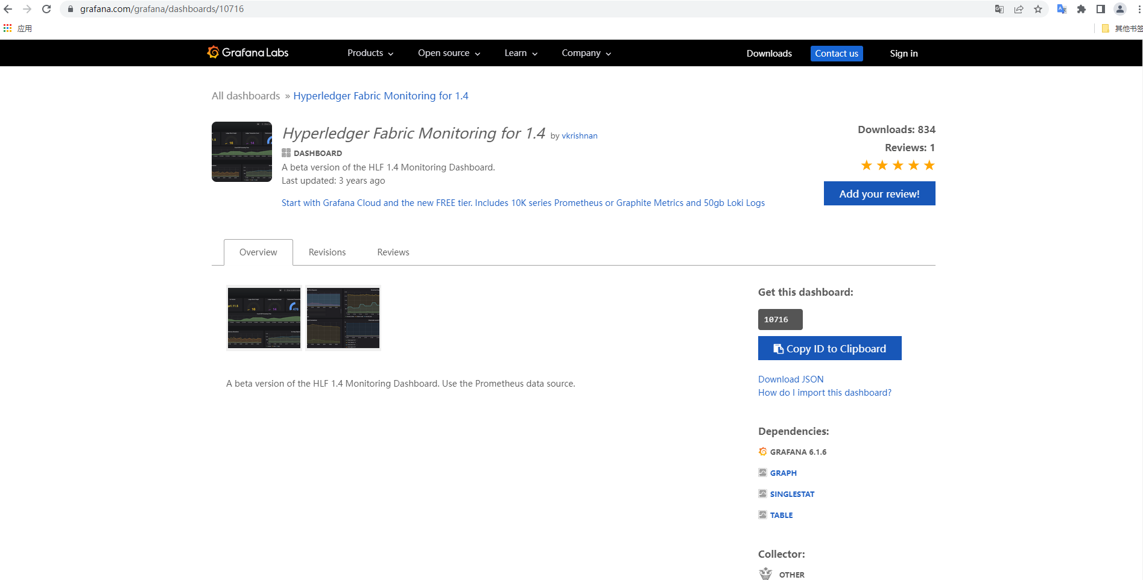Click the Downloads: 834 text
This screenshot has width=1143, height=580.
click(x=896, y=129)
